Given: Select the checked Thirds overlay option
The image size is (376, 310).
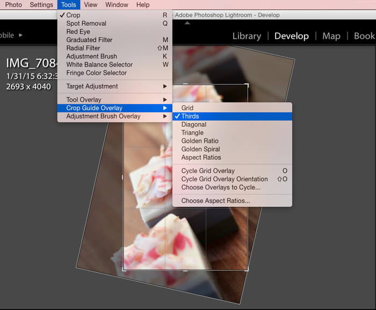Looking at the screenshot, I should tap(190, 116).
